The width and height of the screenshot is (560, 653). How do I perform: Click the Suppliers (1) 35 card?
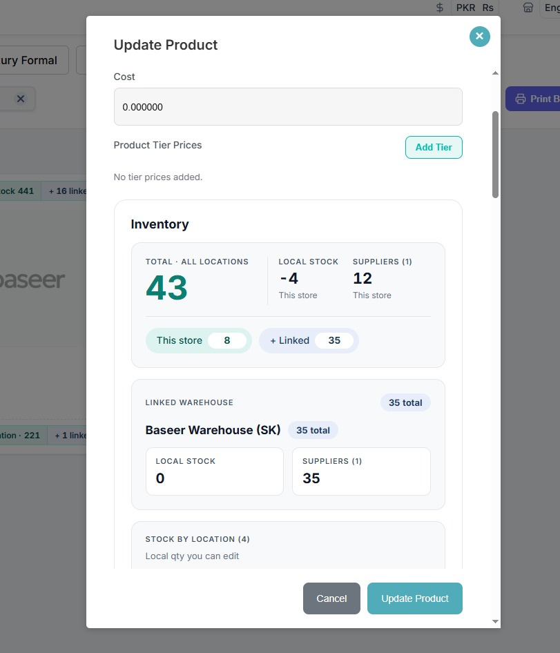(361, 471)
